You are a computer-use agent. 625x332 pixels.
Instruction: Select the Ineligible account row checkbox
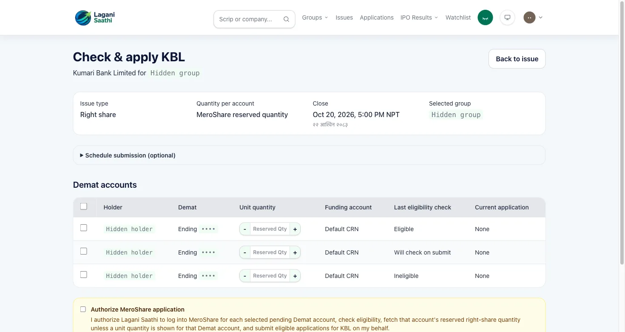[84, 275]
